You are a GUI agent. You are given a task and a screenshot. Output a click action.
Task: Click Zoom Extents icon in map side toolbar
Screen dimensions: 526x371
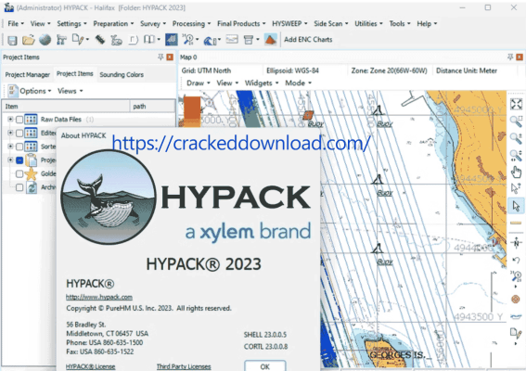517,104
